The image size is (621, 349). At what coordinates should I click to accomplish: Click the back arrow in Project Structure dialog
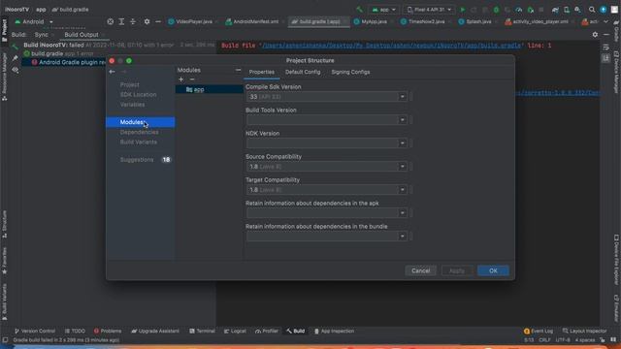[113, 72]
